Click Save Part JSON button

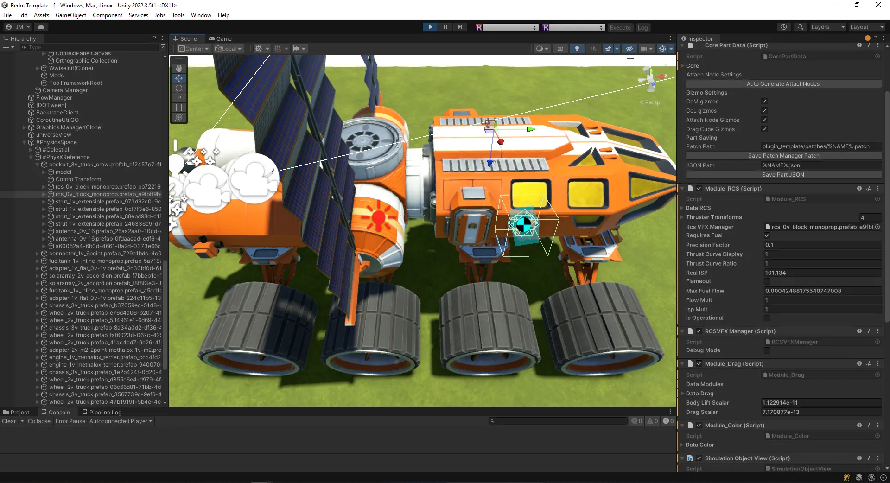pyautogui.click(x=783, y=175)
